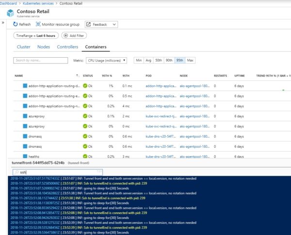
Task: Open pod link for addon-http-application-routing-d row
Action: (161, 86)
